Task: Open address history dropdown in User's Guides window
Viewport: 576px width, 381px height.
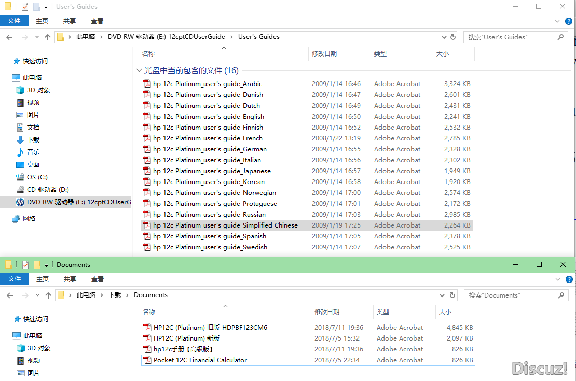Action: click(444, 37)
